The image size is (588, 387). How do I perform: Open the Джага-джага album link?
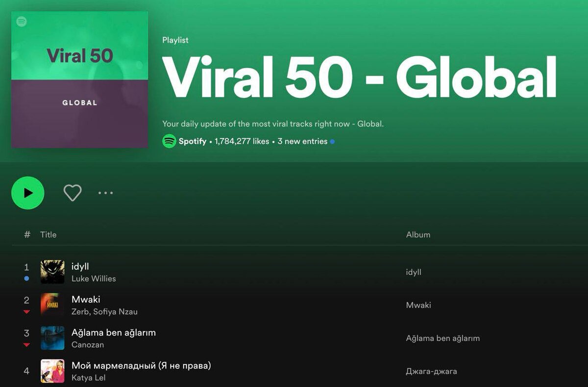pos(432,371)
